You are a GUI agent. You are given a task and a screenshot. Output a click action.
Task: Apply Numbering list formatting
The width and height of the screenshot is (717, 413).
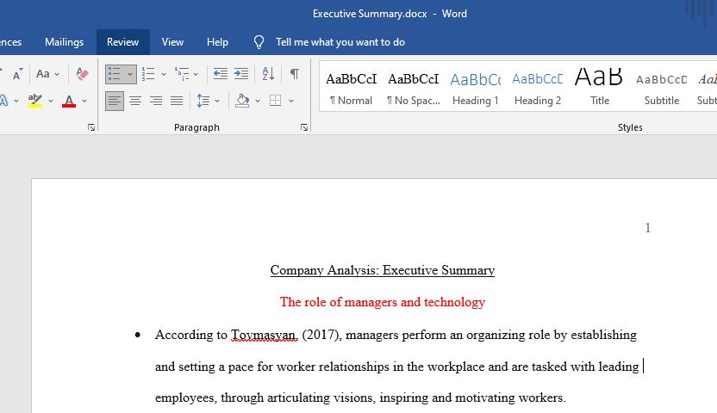click(x=148, y=74)
